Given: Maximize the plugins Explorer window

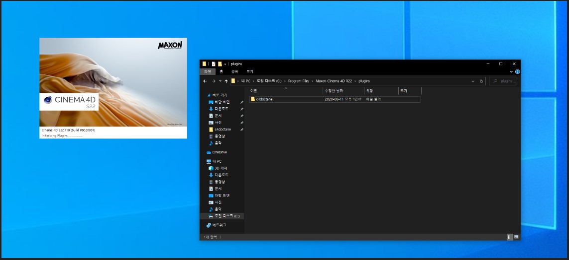Looking at the screenshot, I should (501, 64).
